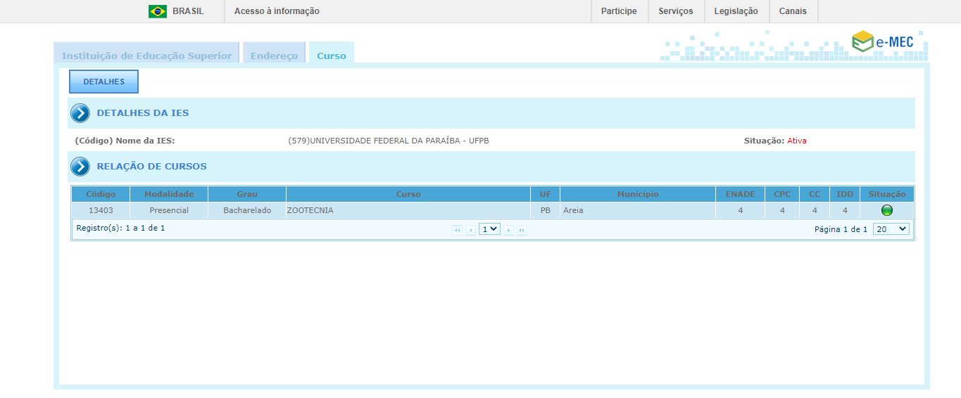Go to next page pagination icon

[x=508, y=230]
